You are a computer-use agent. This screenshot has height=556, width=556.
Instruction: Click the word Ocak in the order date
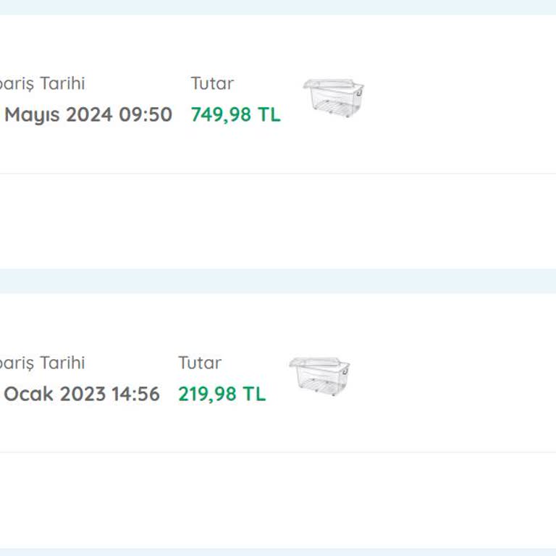(x=29, y=395)
